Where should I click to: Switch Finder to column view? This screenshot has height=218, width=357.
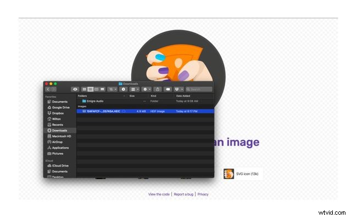point(96,89)
